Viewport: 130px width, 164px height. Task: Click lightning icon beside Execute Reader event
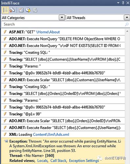pyautogui.click(x=5, y=128)
